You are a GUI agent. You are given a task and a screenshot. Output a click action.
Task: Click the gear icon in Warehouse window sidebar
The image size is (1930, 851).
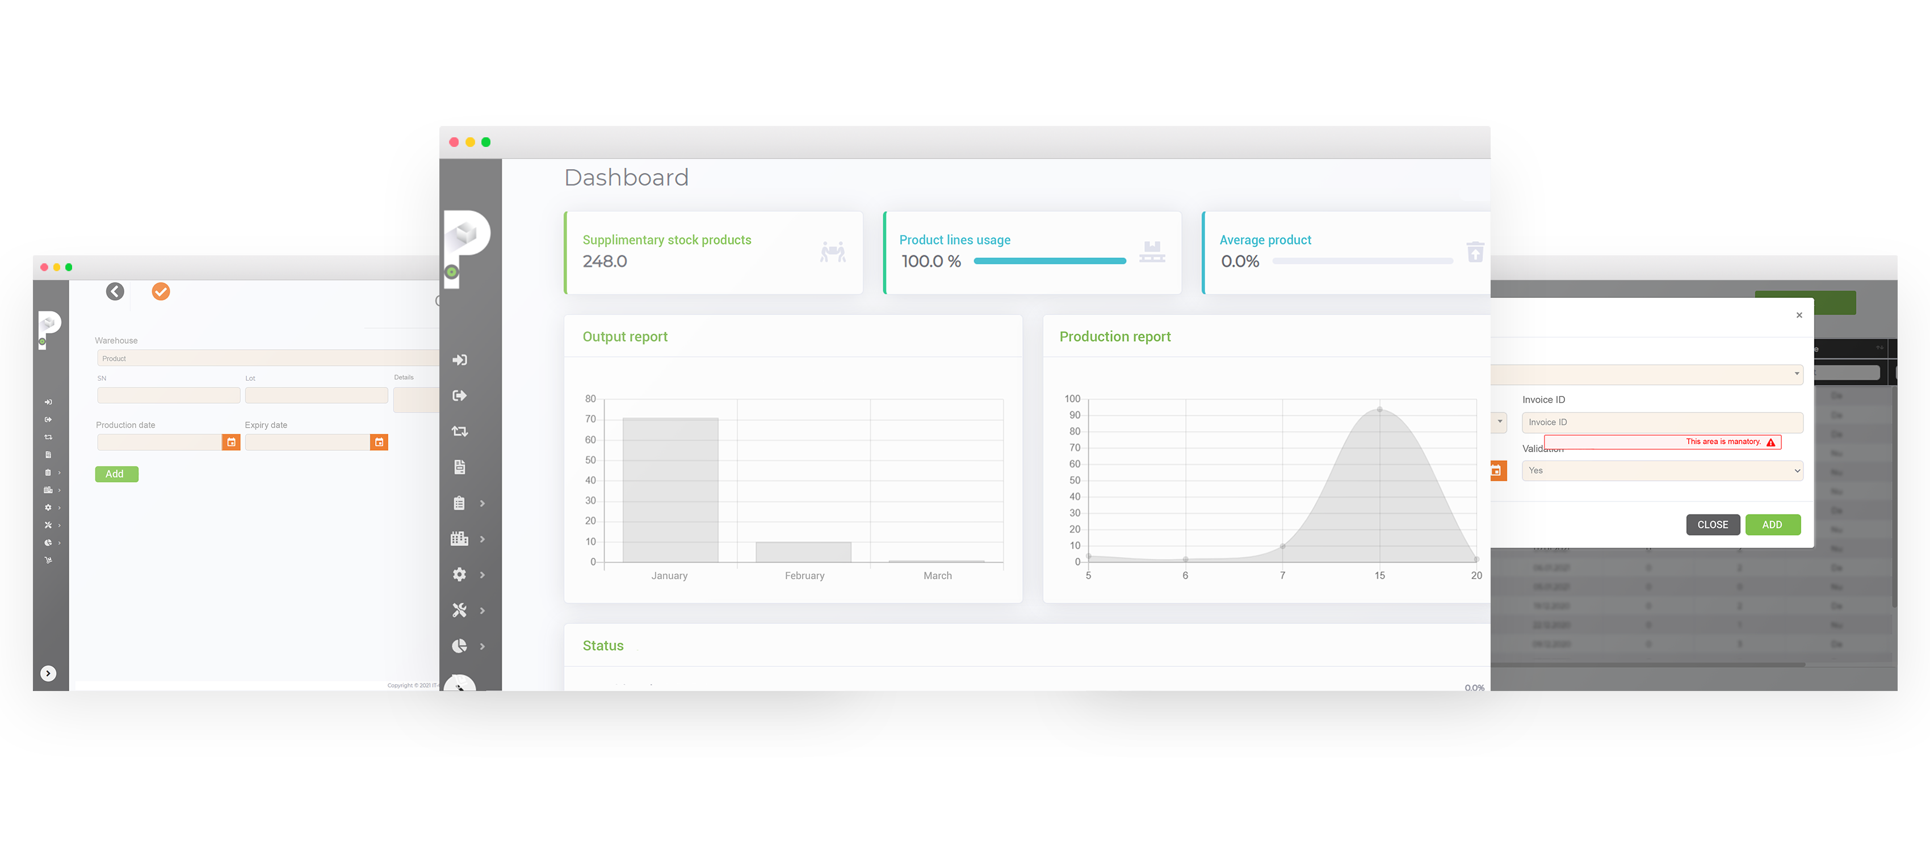click(48, 508)
